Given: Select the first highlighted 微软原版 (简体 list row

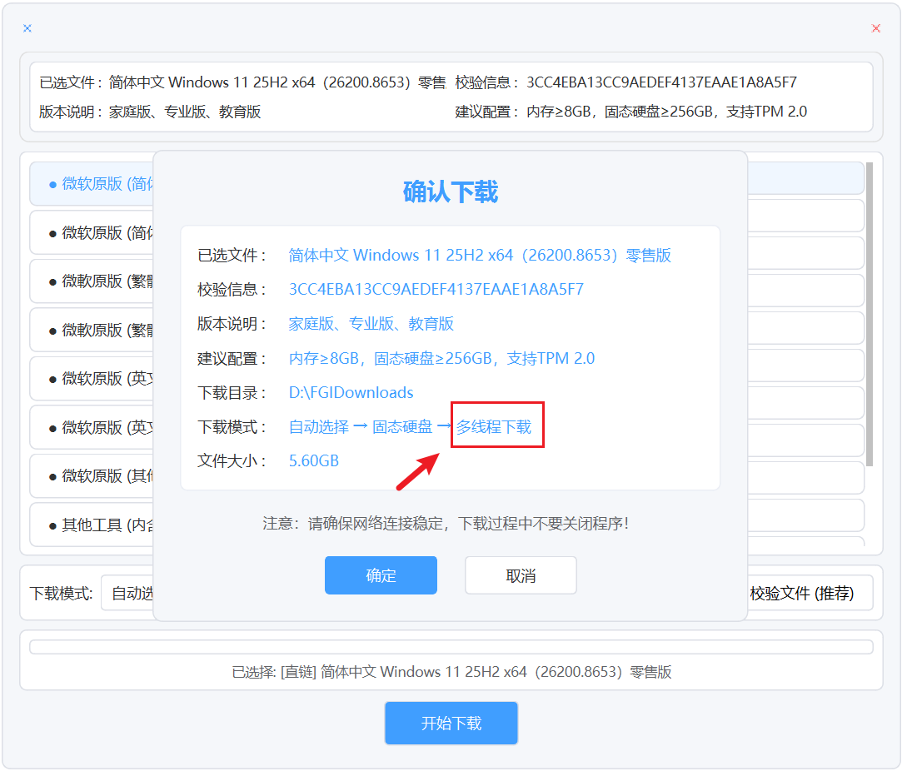Looking at the screenshot, I should click(92, 184).
